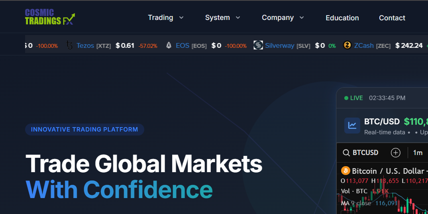This screenshot has height=214, width=428.
Task: Click the green LIVE indicator
Action: 354,98
